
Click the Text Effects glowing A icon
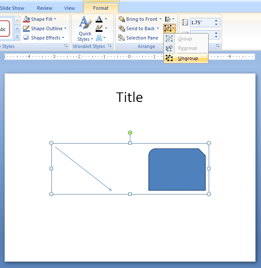point(99,38)
